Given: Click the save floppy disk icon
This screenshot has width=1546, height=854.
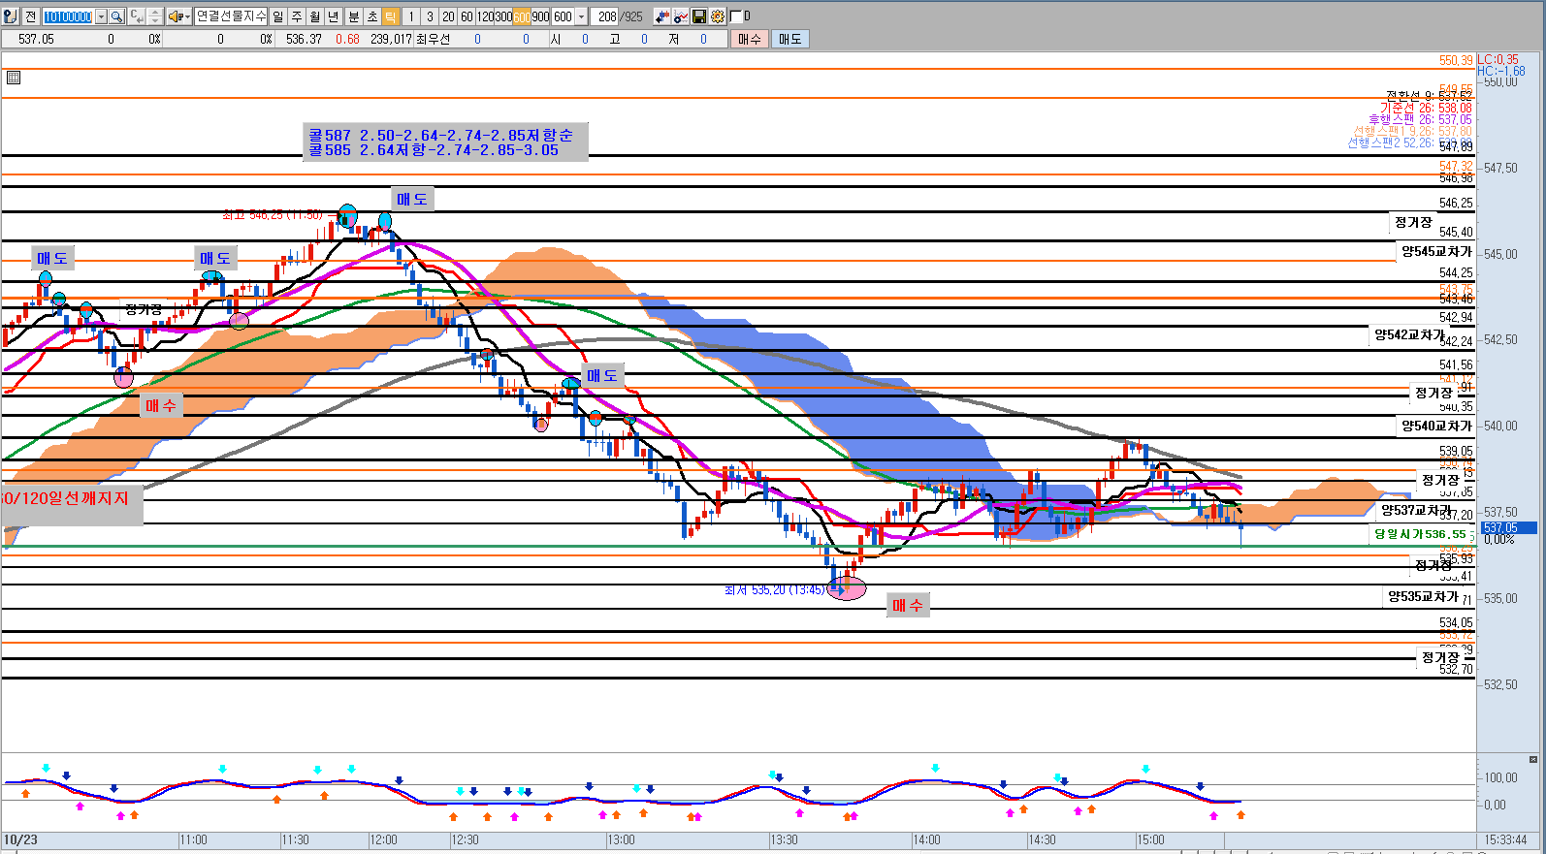Looking at the screenshot, I should (698, 16).
